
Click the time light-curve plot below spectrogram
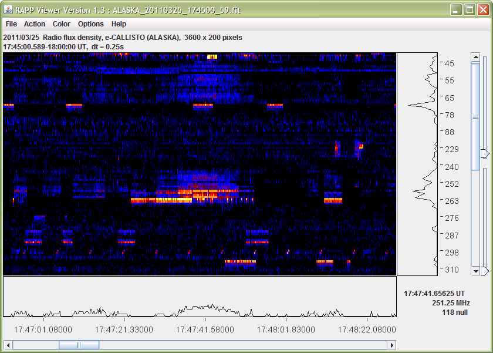(x=200, y=297)
